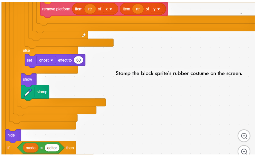The image size is (258, 156).
Task: Click the orange mode variable
Action: (x=30, y=148)
